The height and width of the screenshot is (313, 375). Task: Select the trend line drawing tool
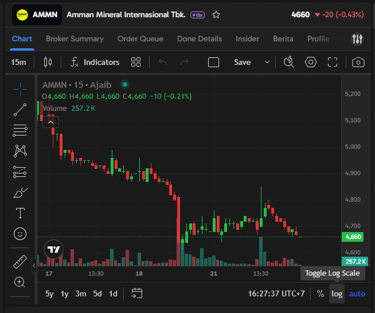click(x=20, y=110)
